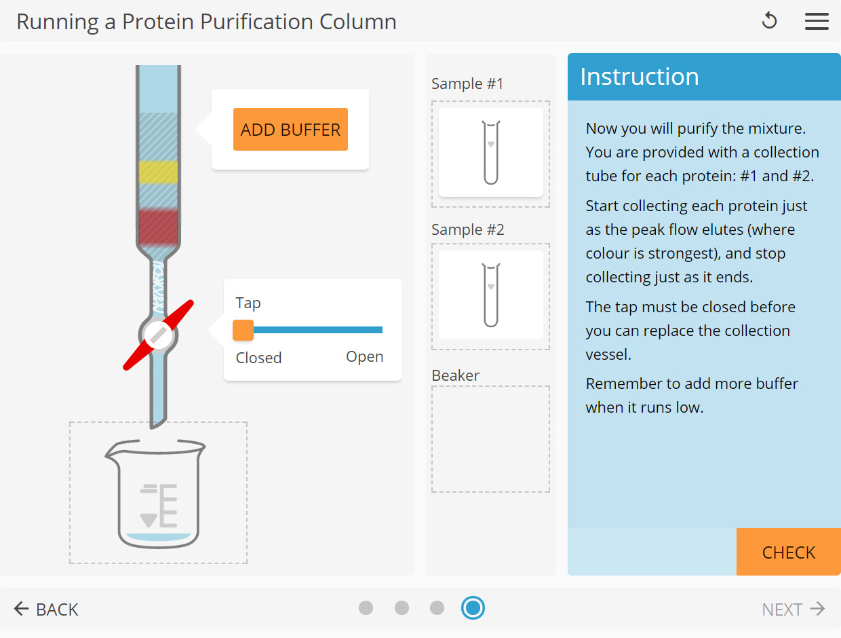Select the fourth progress dot
The image size is (841, 638).
473,608
